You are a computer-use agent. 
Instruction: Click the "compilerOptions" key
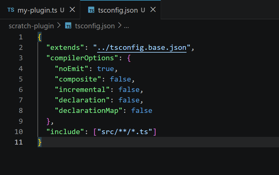[x=82, y=58]
